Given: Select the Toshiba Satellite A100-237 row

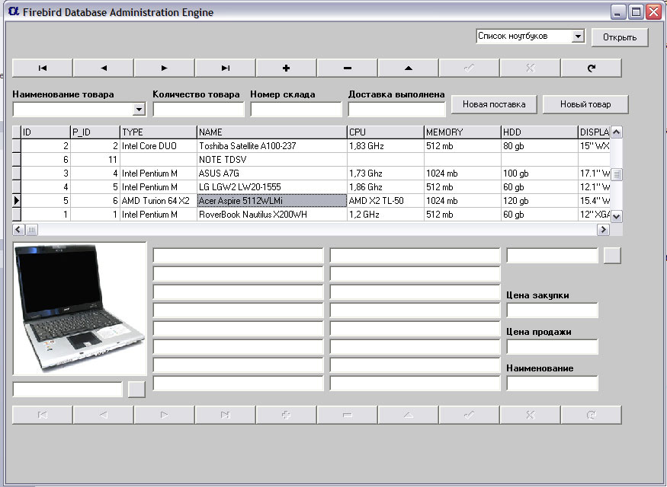Looking at the screenshot, I should coord(271,145).
